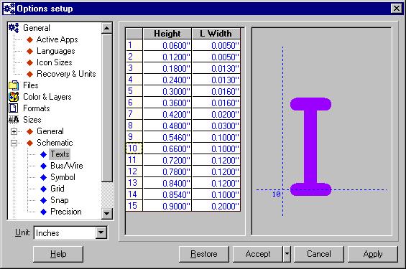
Task: Click Height cell 0.3000"
Action: pyautogui.click(x=167, y=91)
